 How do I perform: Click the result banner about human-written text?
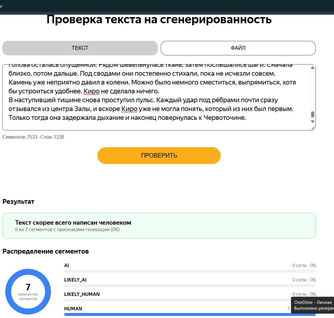point(159,226)
